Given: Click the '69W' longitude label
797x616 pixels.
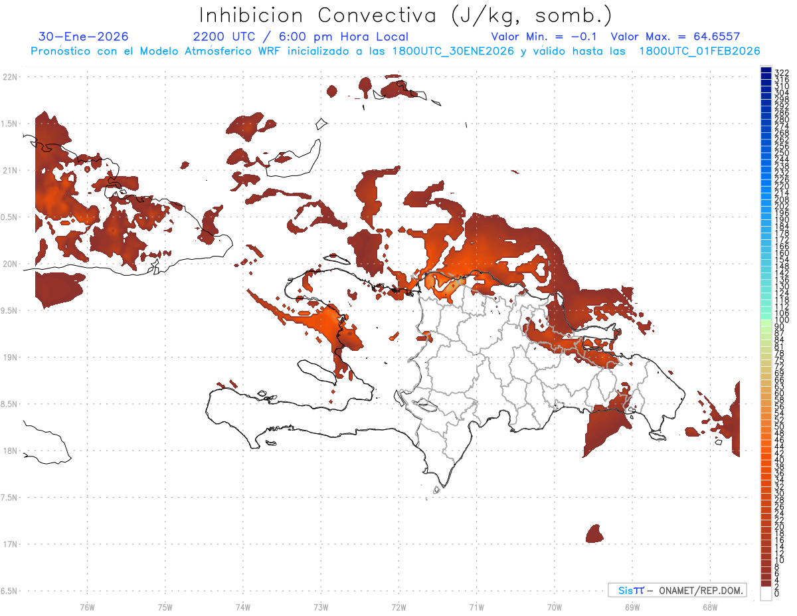Looking at the screenshot, I should [632, 607].
